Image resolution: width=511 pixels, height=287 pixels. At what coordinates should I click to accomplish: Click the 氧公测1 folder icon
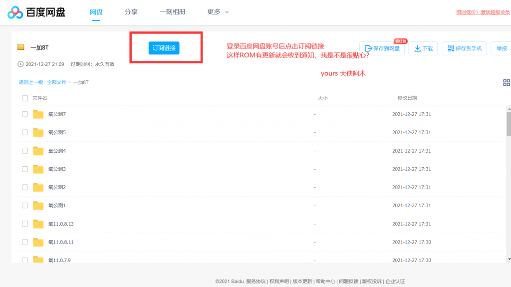coord(38,206)
